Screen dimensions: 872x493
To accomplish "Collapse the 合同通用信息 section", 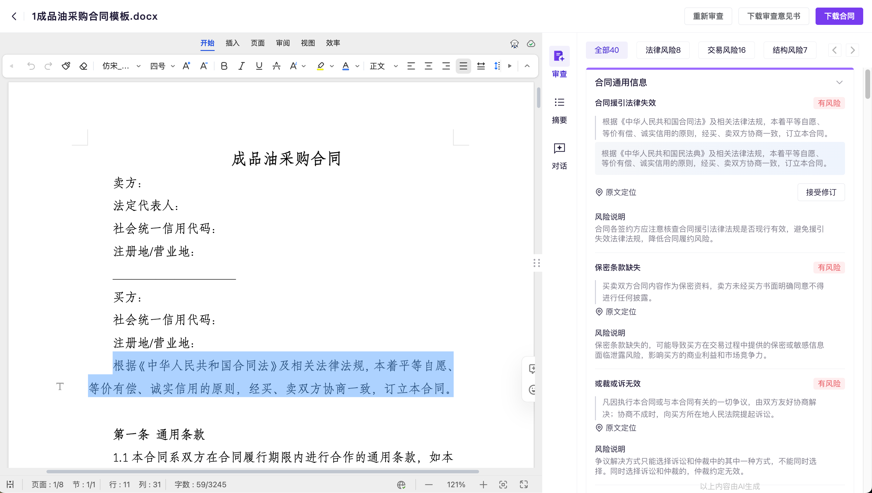I will tap(839, 82).
